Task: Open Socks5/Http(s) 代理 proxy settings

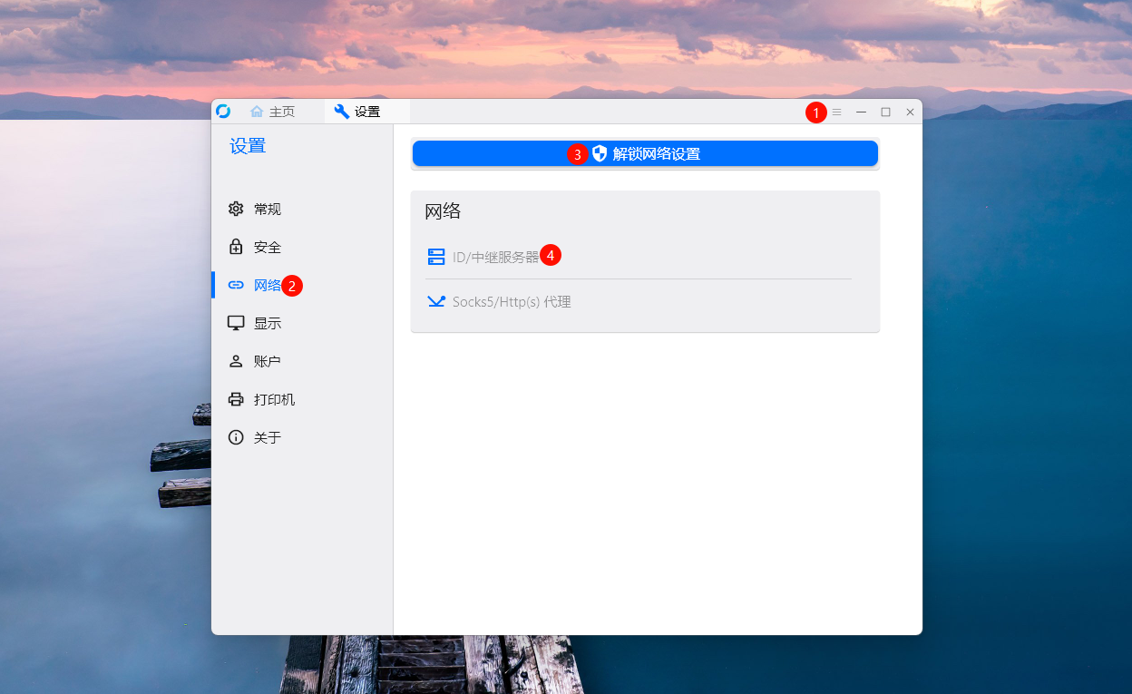Action: (x=512, y=302)
